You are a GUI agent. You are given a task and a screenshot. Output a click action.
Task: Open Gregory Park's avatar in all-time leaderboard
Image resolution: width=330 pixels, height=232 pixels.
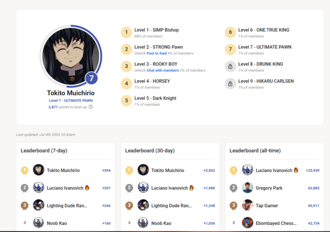coord(247,188)
